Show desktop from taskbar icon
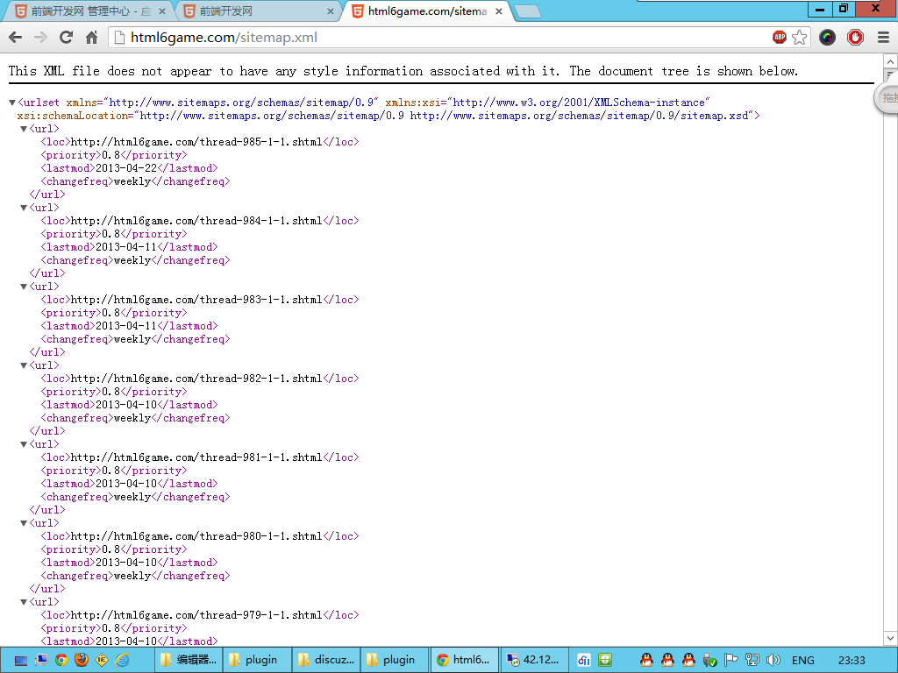 pyautogui.click(x=21, y=661)
